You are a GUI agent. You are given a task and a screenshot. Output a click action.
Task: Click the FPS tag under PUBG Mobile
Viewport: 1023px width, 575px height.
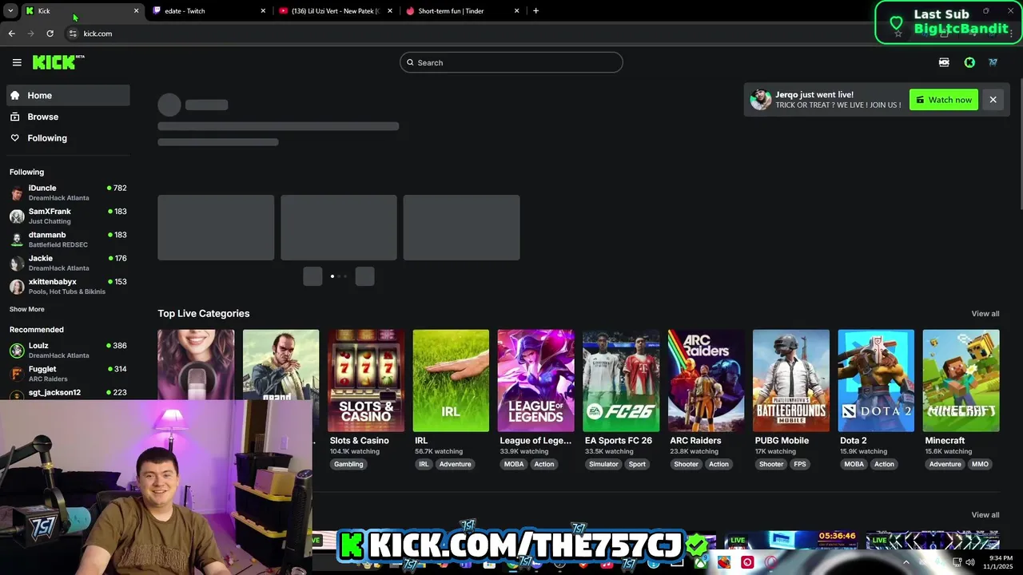pyautogui.click(x=800, y=464)
